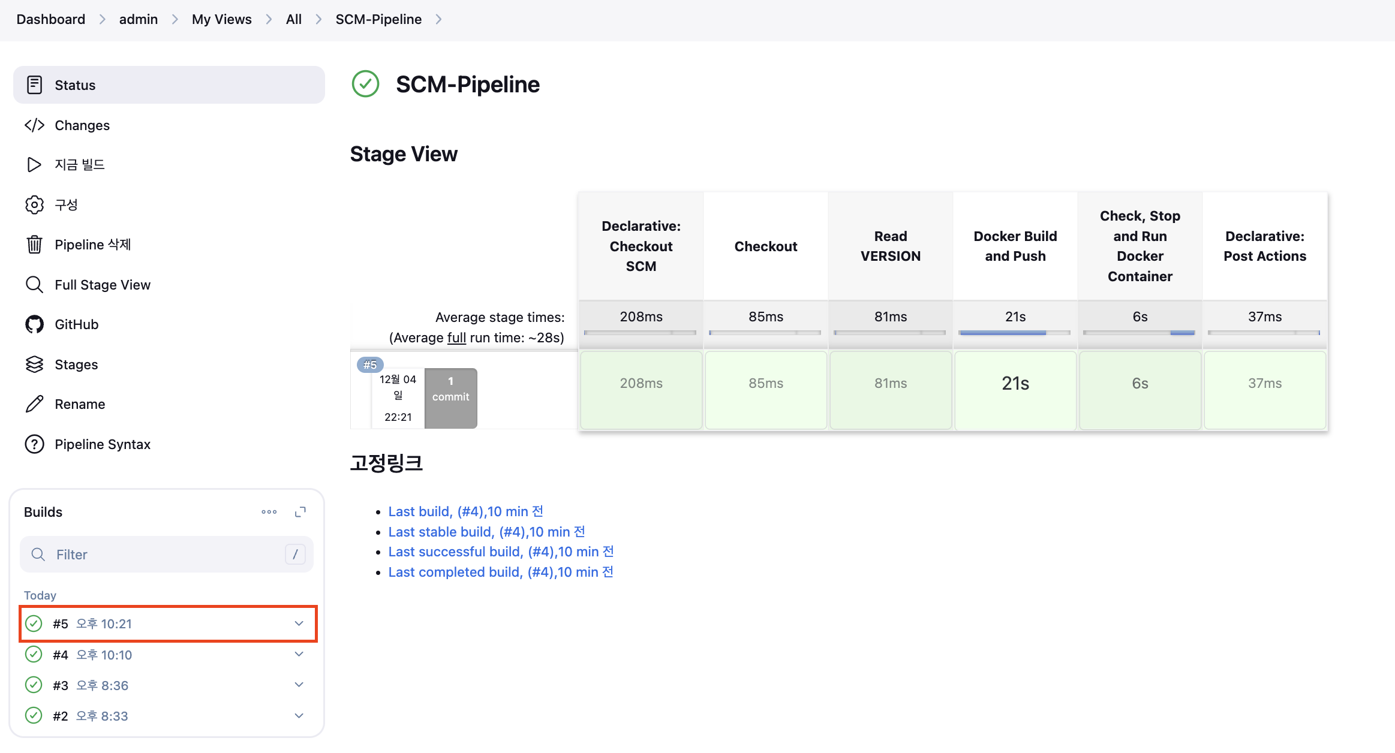This screenshot has width=1395, height=753.
Task: Click the Pipeline delete trash icon
Action: [34, 245]
